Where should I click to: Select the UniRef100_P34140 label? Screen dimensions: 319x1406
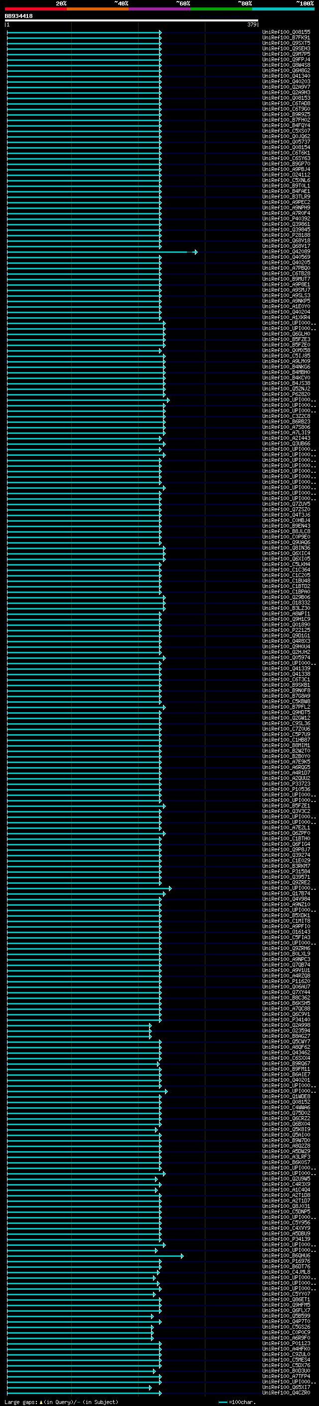(286, 1019)
